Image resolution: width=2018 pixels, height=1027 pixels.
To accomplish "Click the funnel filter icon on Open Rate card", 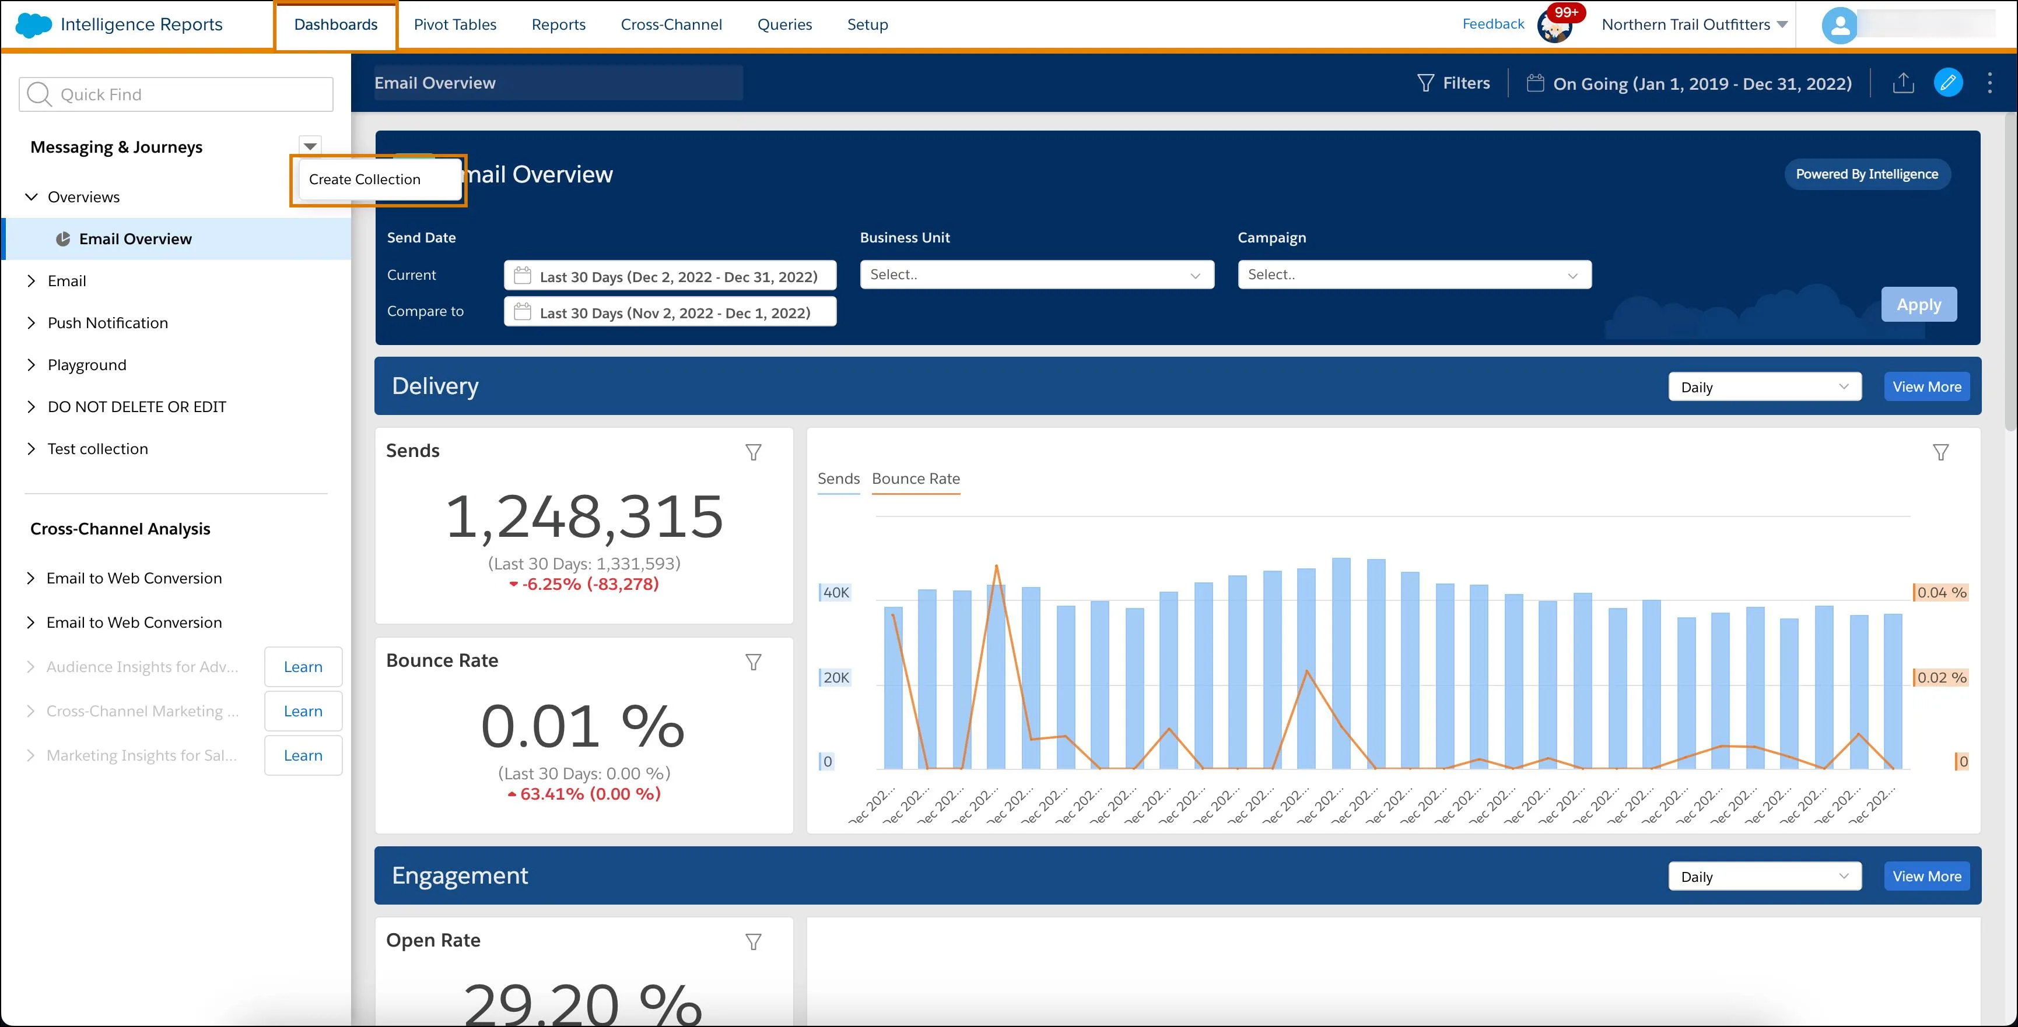I will coord(756,941).
